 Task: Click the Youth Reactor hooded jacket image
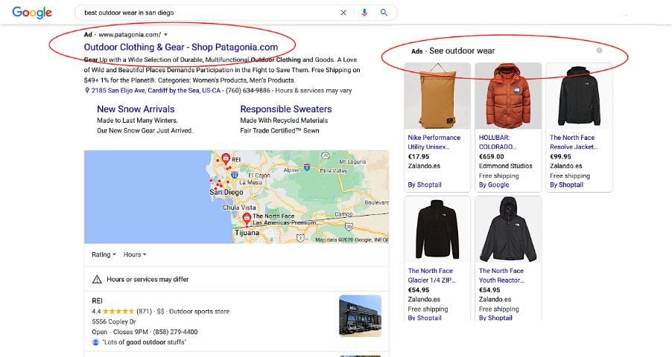508,229
